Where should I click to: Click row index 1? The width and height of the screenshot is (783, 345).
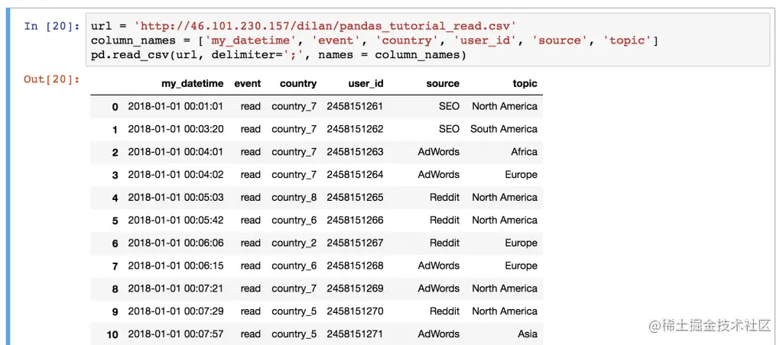[115, 130]
